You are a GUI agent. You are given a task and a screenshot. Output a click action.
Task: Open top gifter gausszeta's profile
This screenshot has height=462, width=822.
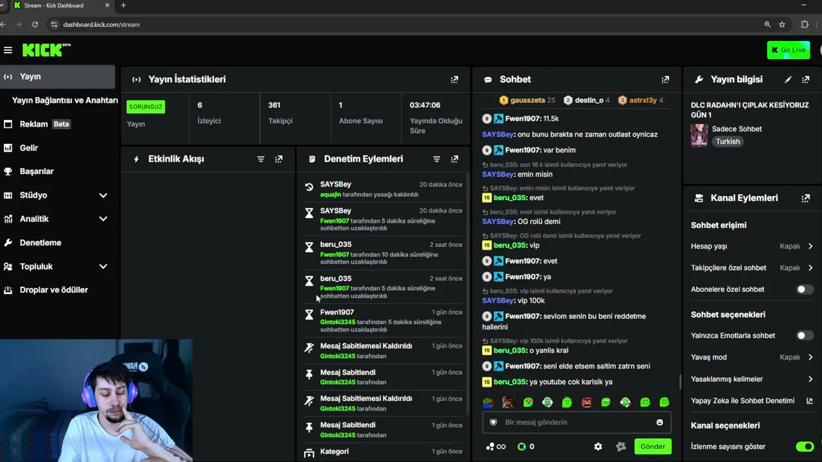[x=527, y=100]
